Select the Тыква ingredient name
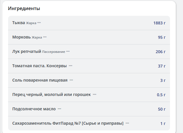Viewport: 183px width, 133px height. click(19, 23)
